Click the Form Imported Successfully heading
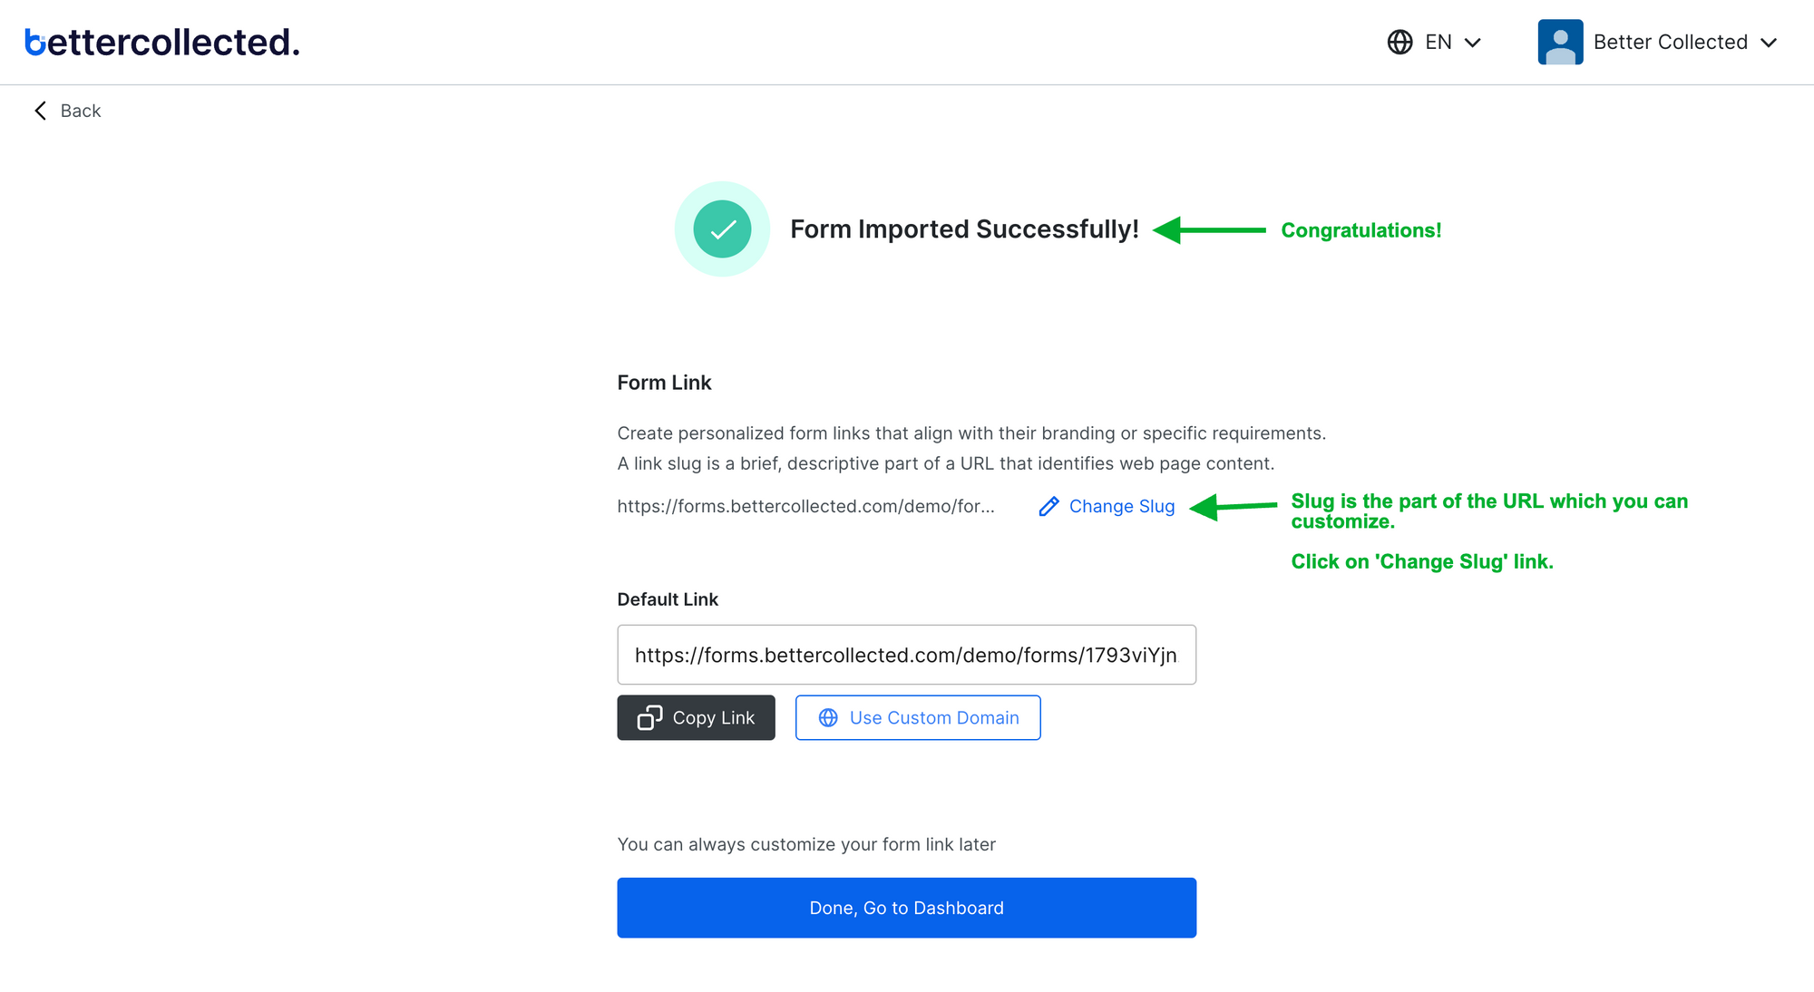This screenshot has height=992, width=1814. (964, 229)
